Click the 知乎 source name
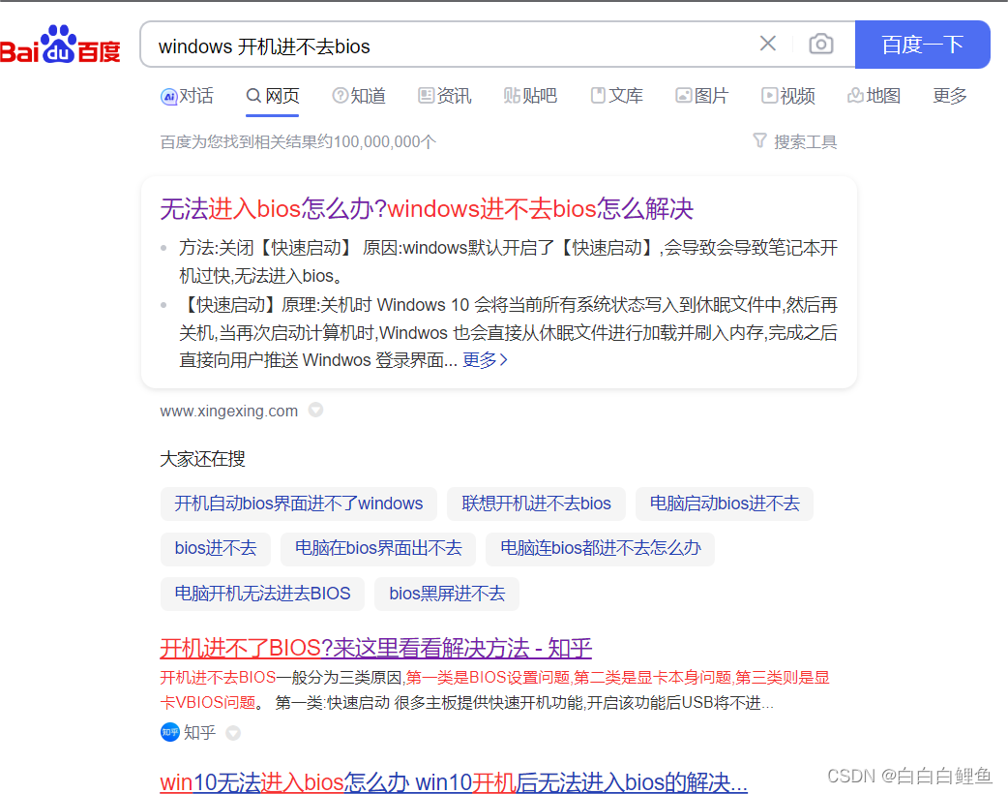The width and height of the screenshot is (1008, 794). click(199, 733)
